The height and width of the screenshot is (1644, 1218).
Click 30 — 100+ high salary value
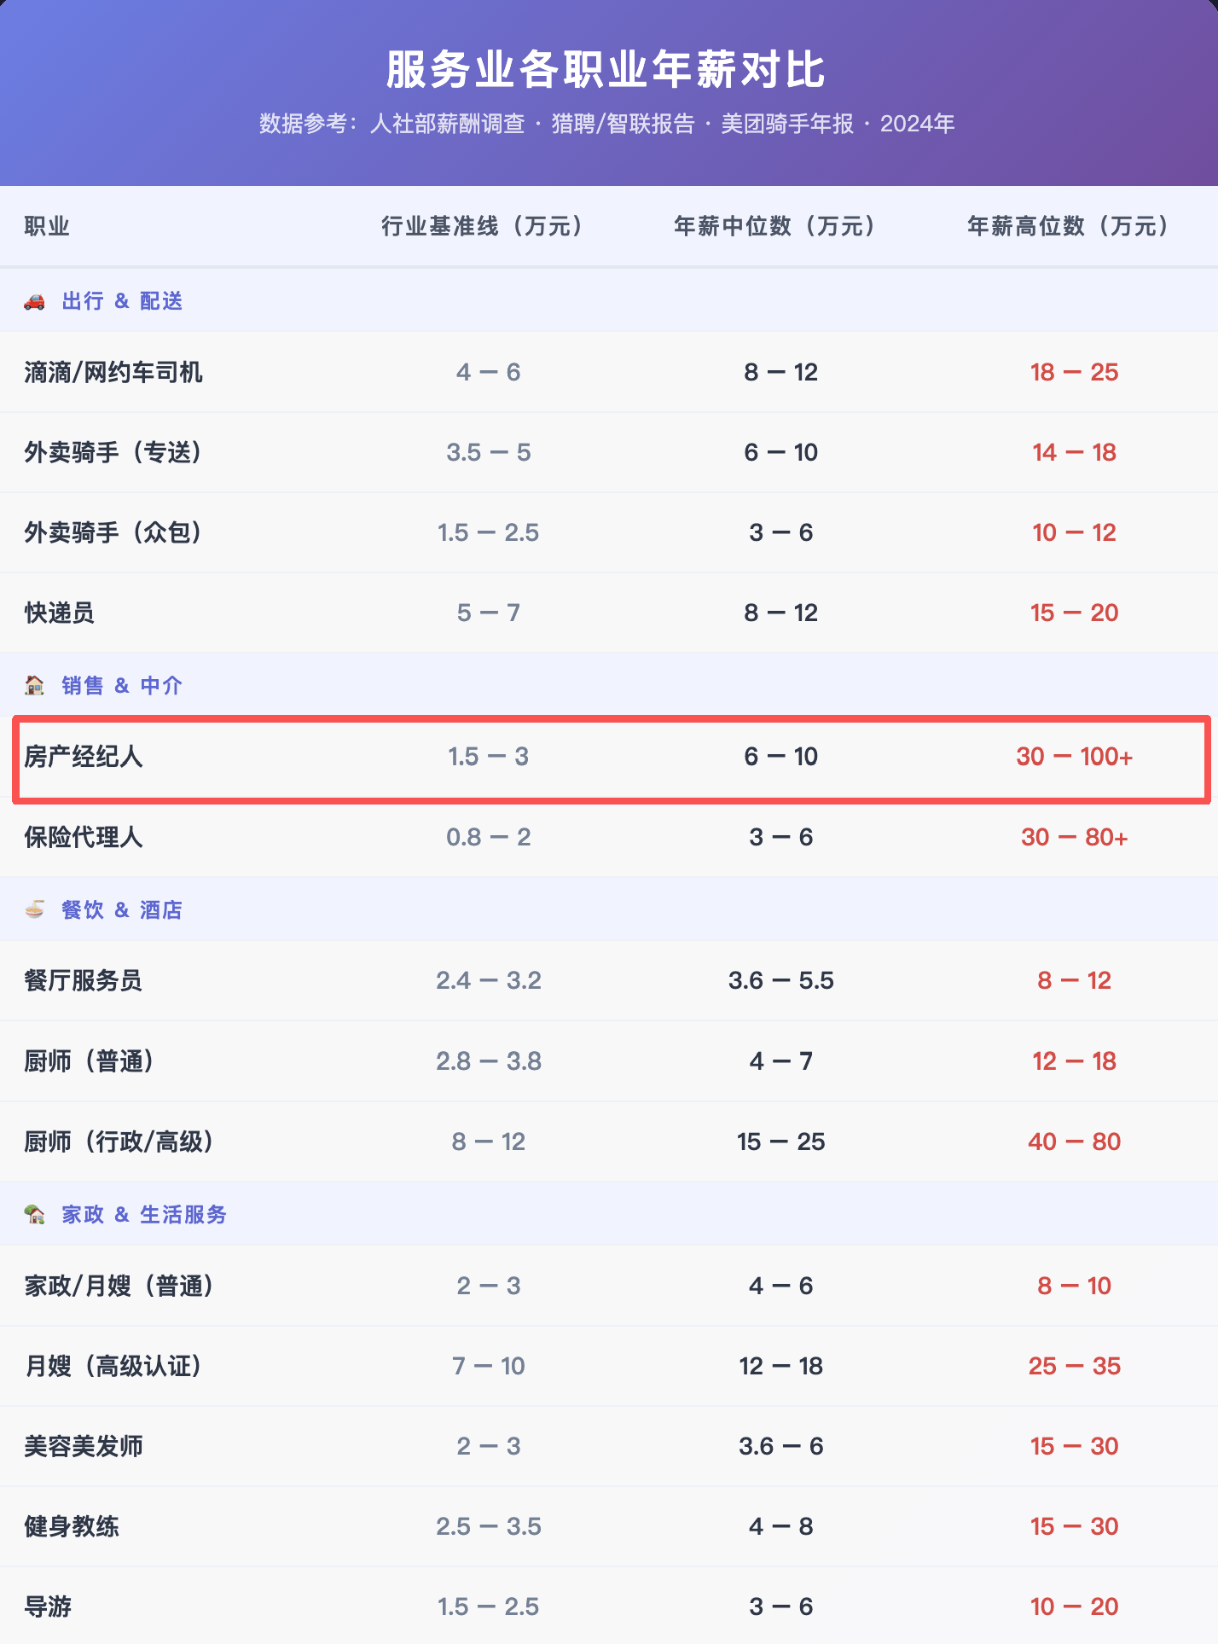(x=1074, y=757)
